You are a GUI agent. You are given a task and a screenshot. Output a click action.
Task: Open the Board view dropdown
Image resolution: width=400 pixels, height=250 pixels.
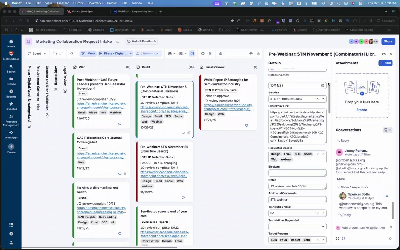click(37, 53)
